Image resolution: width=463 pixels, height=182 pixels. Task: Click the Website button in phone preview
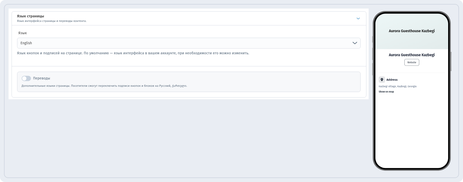click(x=412, y=62)
